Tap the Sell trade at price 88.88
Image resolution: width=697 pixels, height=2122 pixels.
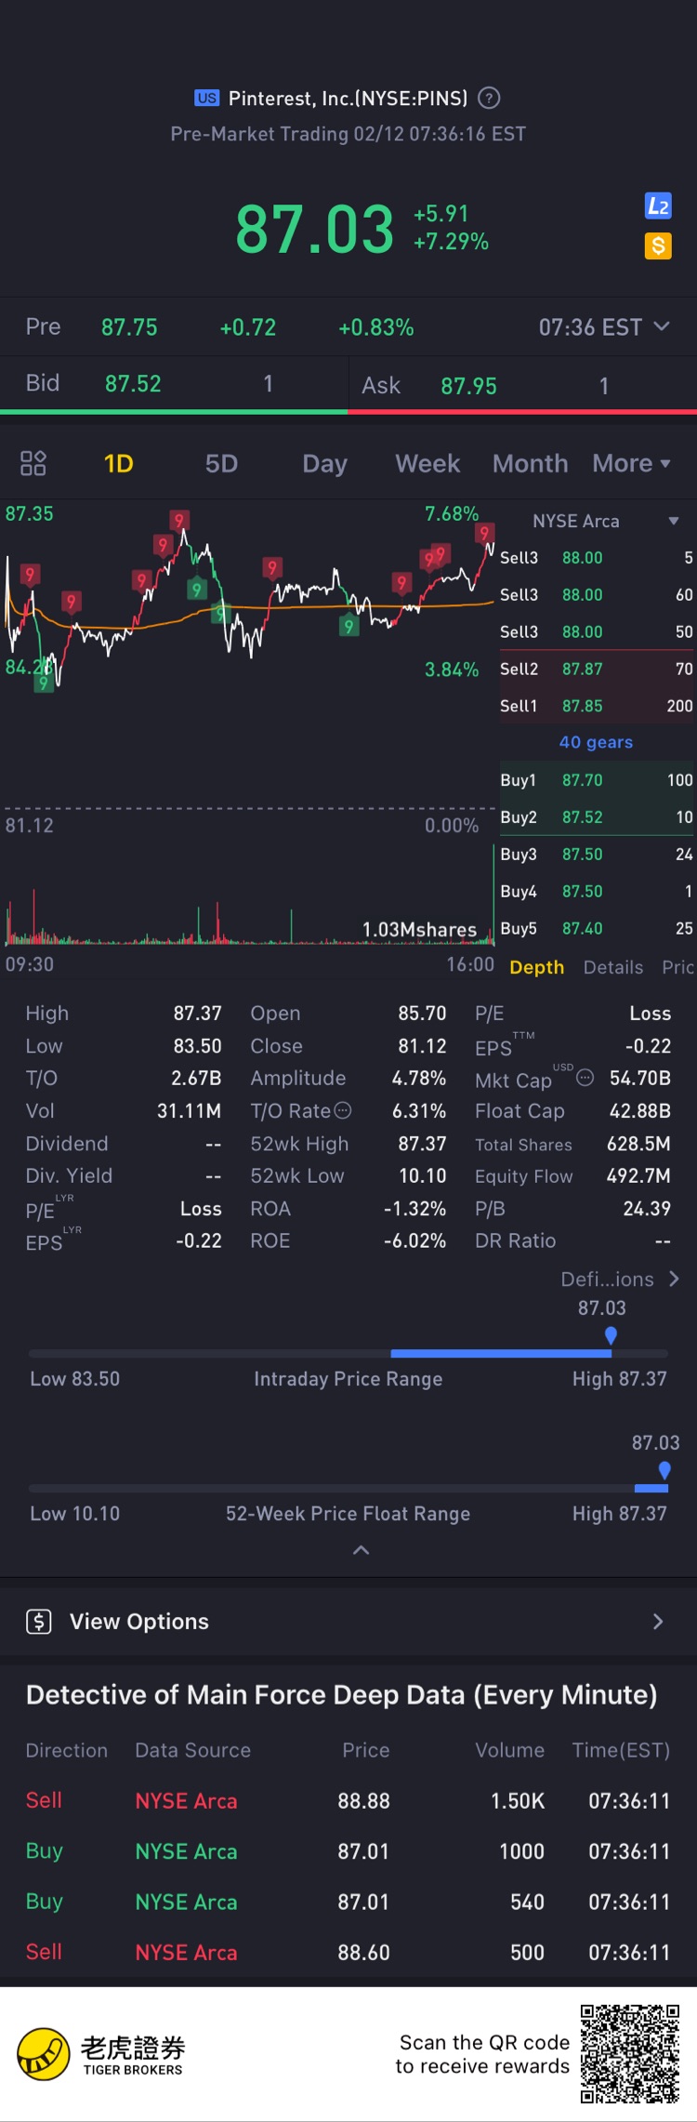[x=348, y=1801]
